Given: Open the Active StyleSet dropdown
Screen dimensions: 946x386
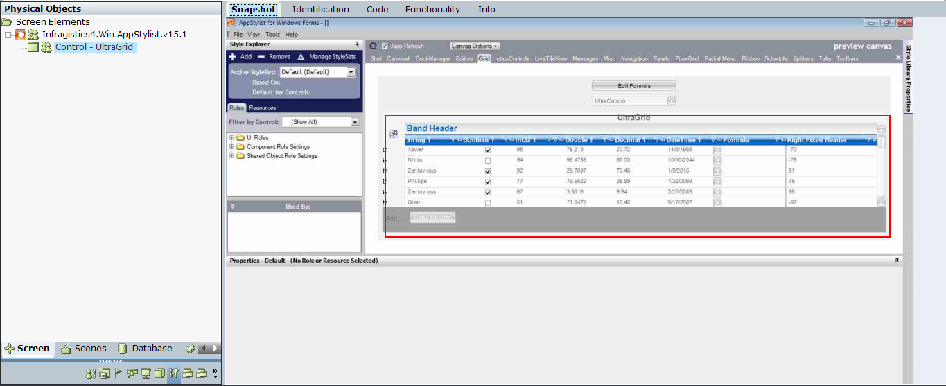Looking at the screenshot, I should tap(351, 72).
